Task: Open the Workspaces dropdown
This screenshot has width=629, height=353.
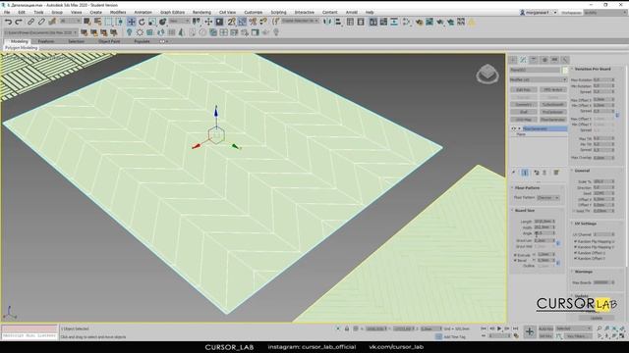Action: click(604, 13)
